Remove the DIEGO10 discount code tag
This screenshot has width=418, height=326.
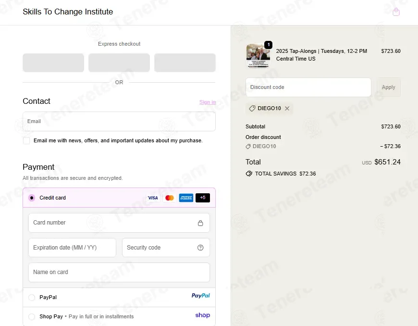pyautogui.click(x=287, y=108)
